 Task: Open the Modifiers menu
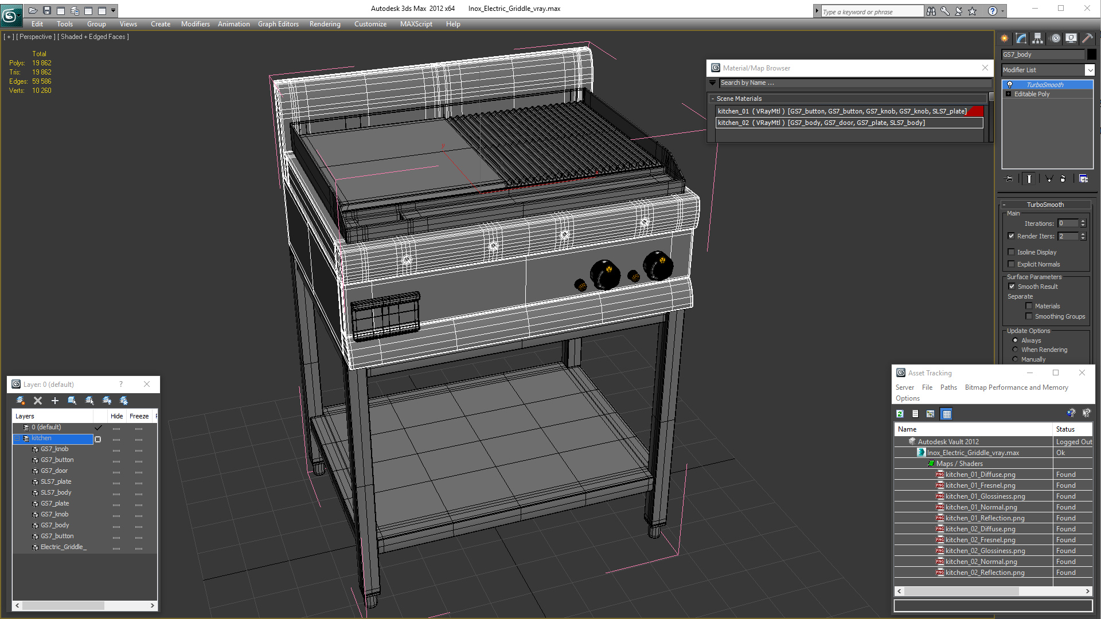click(x=195, y=24)
